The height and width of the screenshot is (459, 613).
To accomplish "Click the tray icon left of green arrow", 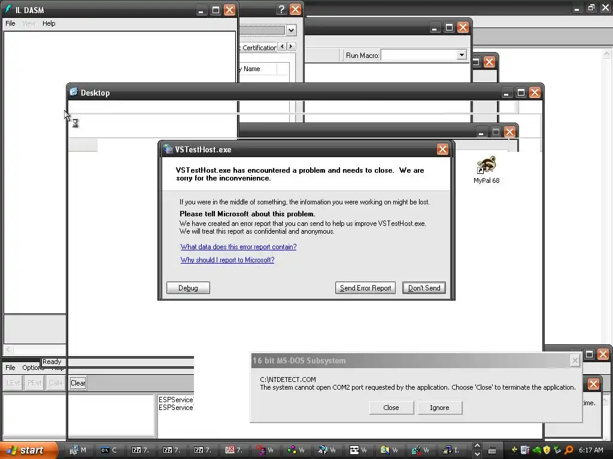I will pos(525,450).
